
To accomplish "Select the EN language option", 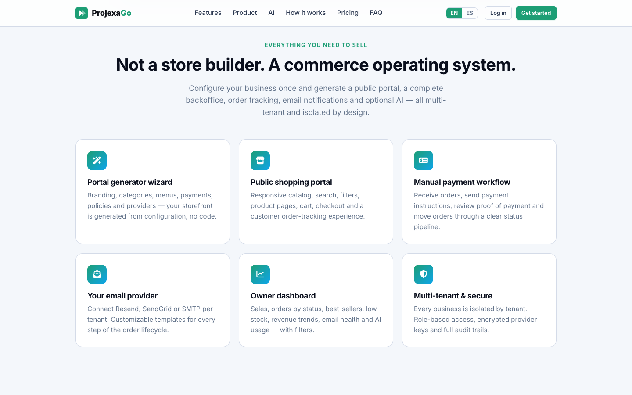I will tap(454, 13).
